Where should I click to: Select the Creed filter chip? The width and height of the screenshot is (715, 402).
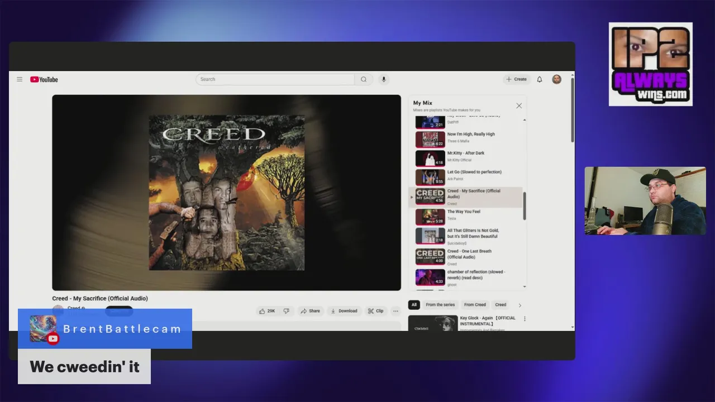(x=500, y=305)
